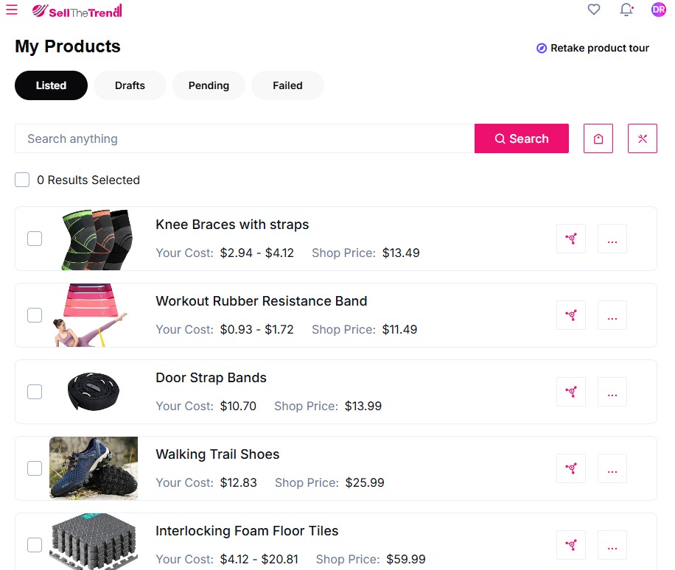Switch to the Failed tab
Image resolution: width=675 pixels, height=570 pixels.
[x=287, y=85]
